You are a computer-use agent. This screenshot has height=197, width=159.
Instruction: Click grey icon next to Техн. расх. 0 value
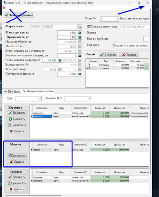pos(79,69)
